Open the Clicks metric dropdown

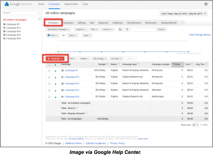(x=53, y=35)
